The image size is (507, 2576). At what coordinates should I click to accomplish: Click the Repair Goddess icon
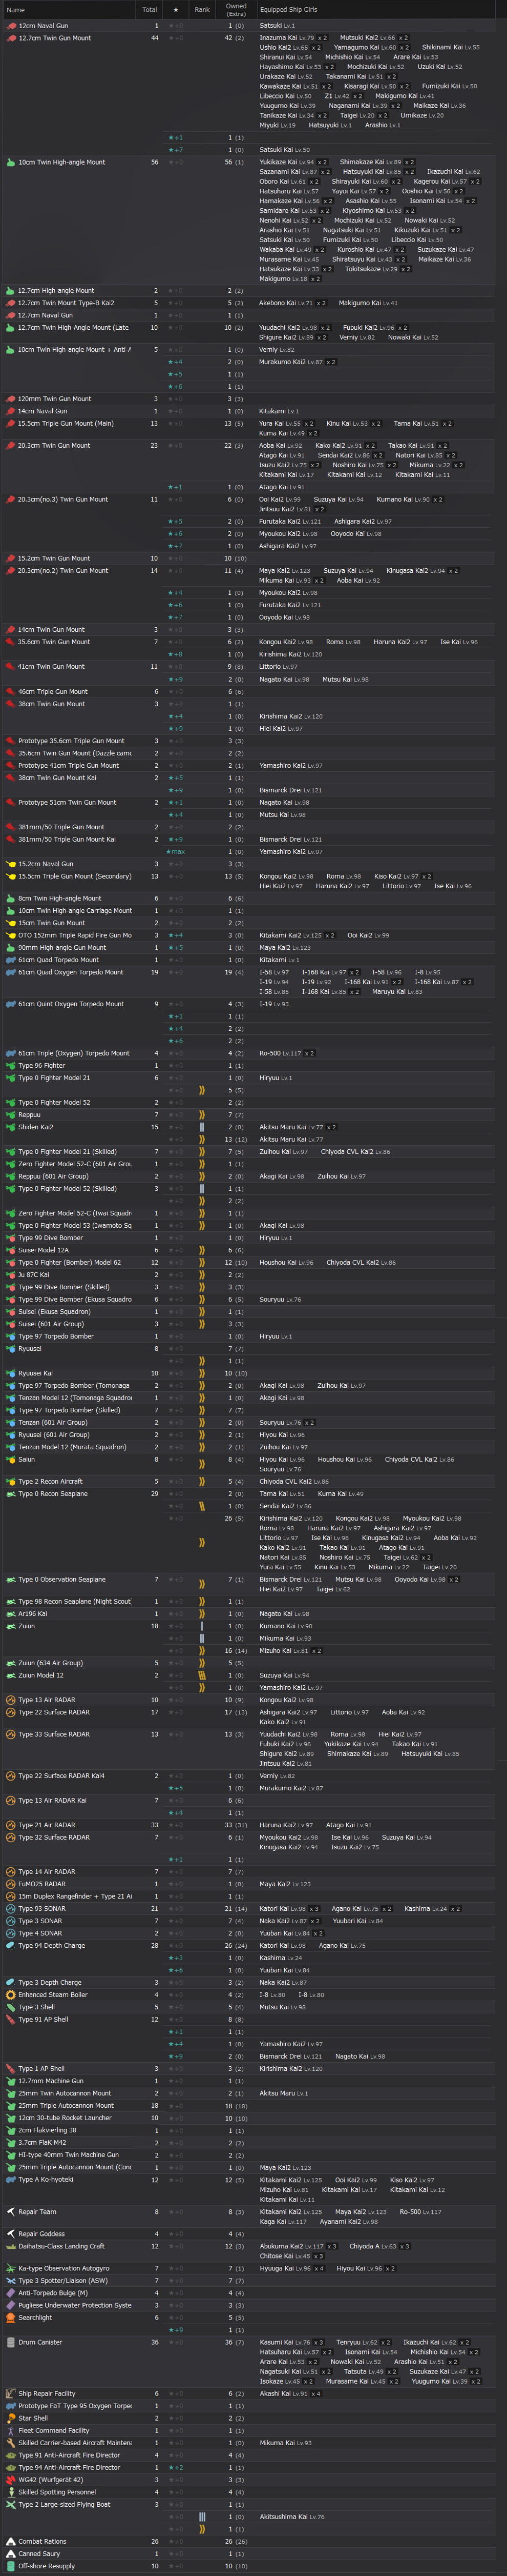click(x=11, y=2234)
